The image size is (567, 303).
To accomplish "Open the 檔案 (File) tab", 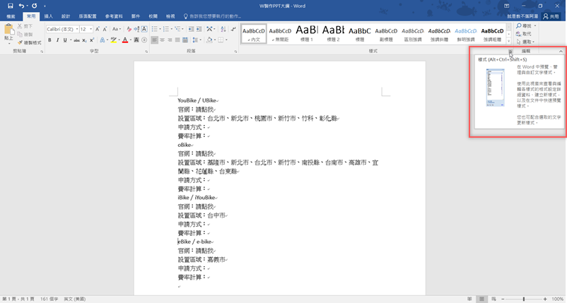I will [11, 16].
